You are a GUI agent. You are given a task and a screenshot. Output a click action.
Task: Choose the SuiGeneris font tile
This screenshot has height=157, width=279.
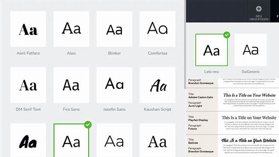251,50
